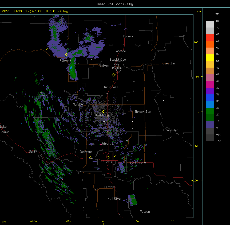The image size is (230, 225).
Task: Click the Didsbury town label
Action: 102,115
